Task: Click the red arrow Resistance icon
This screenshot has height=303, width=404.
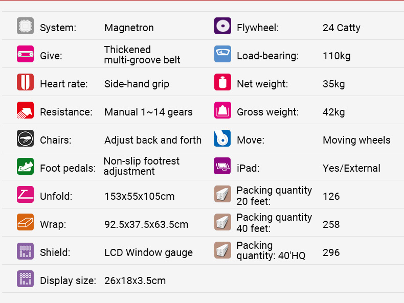Action: pos(25,110)
